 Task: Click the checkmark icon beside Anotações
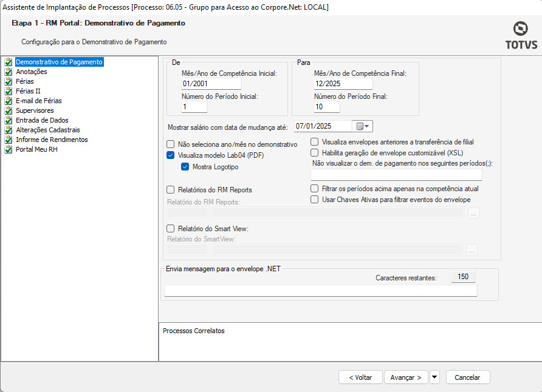[9, 72]
